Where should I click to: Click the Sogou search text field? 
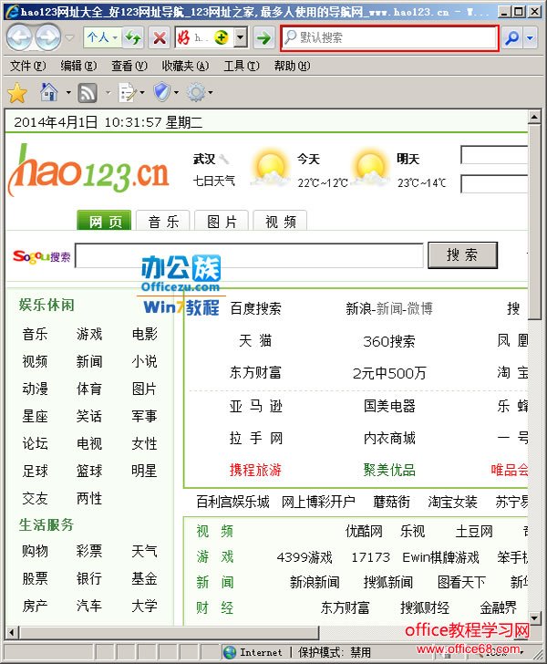click(249, 255)
